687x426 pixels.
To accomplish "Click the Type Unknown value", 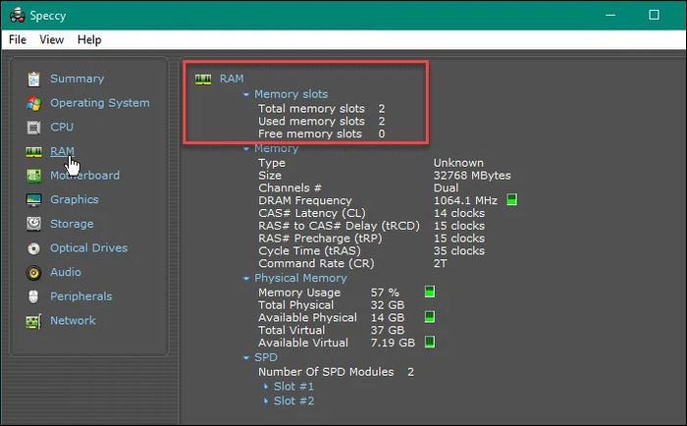I will [458, 163].
